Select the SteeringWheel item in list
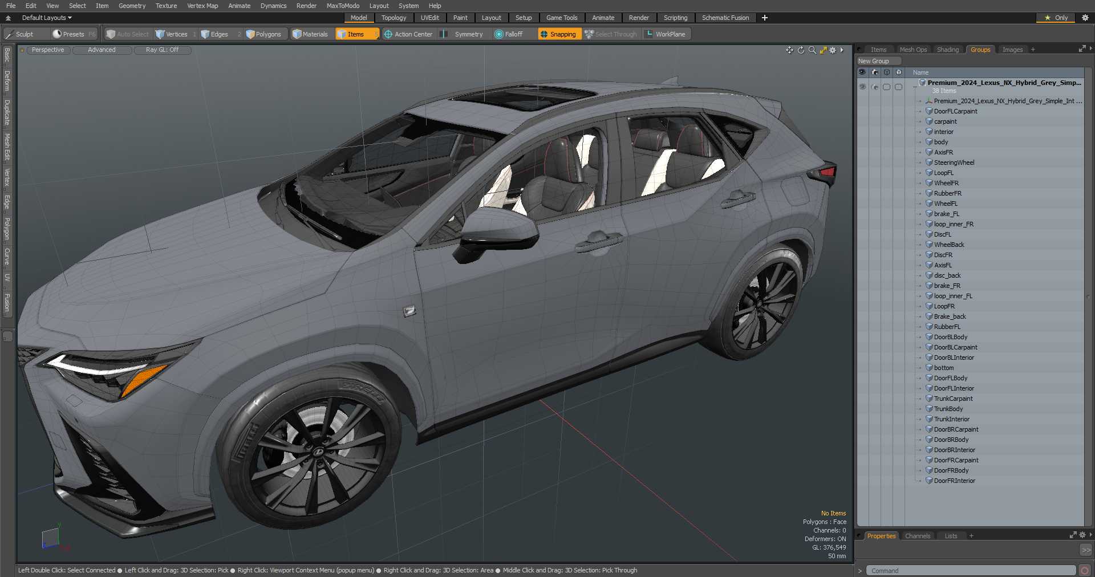Viewport: 1095px width, 577px height. 954,162
